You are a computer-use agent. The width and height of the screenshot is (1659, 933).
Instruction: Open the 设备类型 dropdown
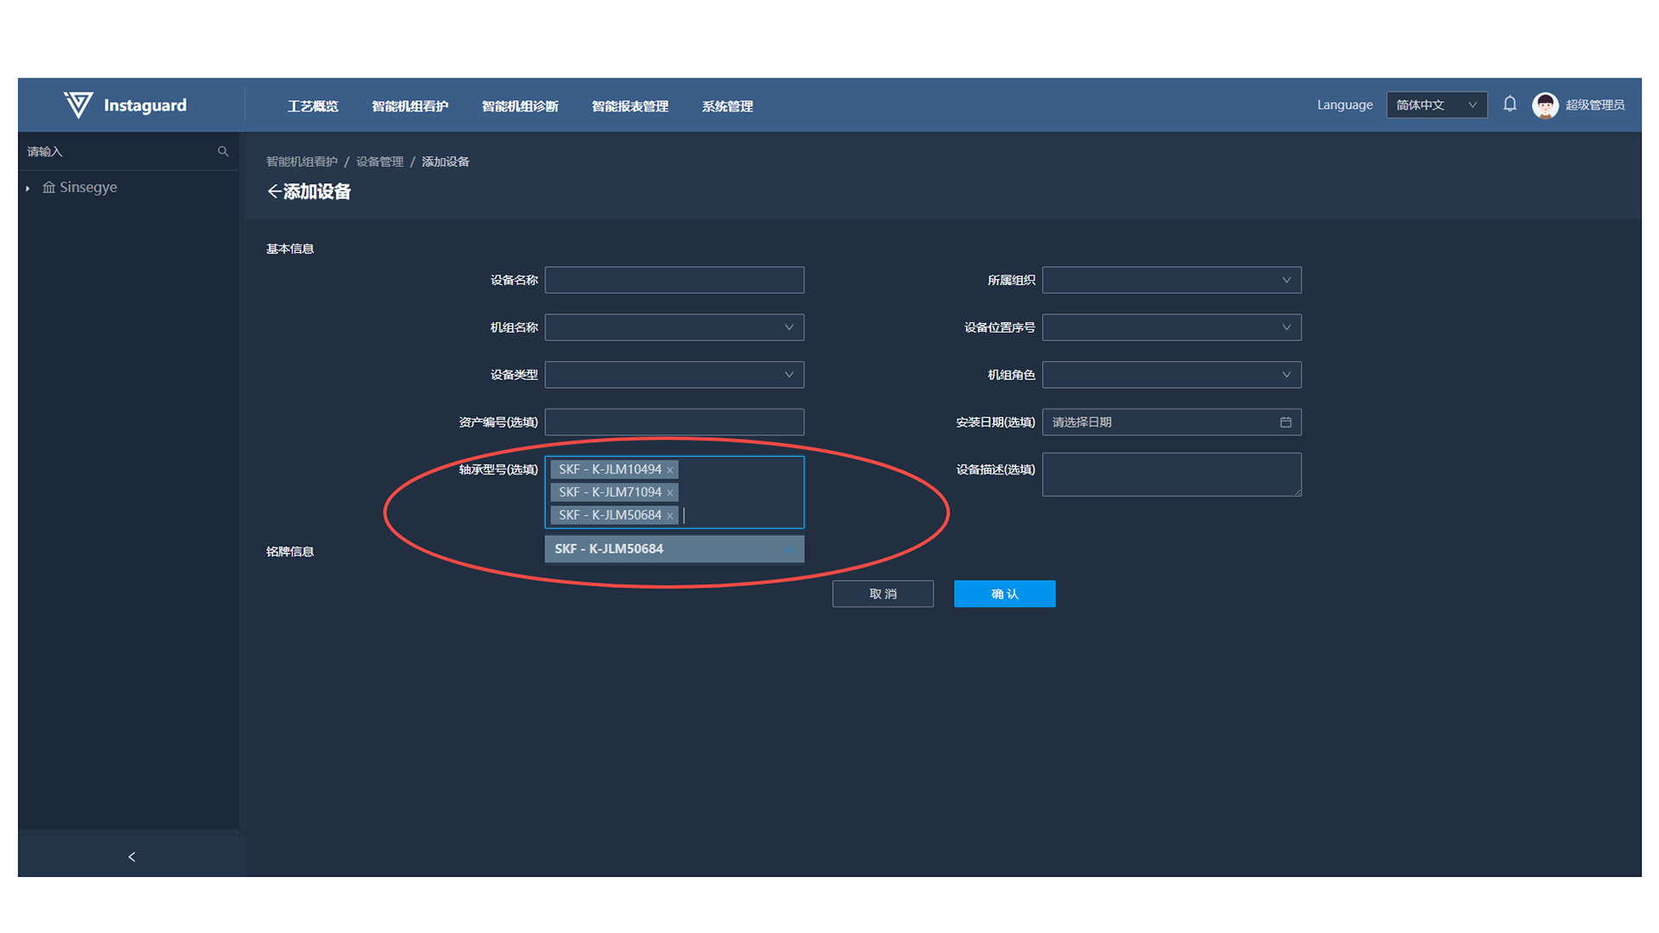click(675, 375)
